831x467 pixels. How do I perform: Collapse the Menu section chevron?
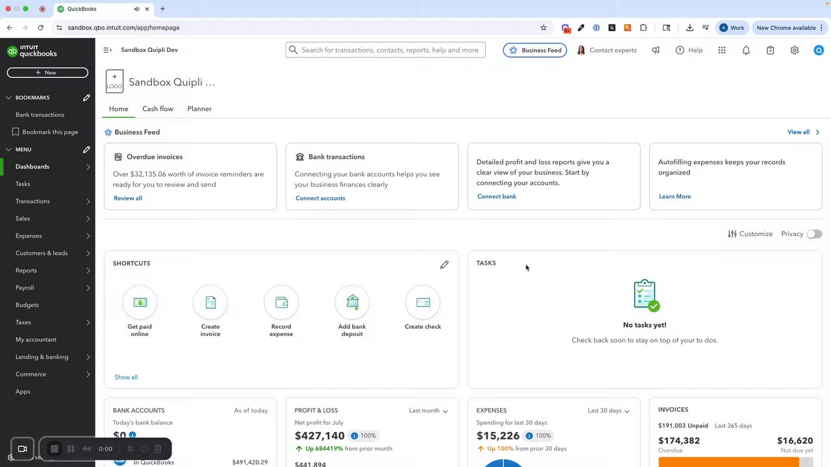(8, 150)
